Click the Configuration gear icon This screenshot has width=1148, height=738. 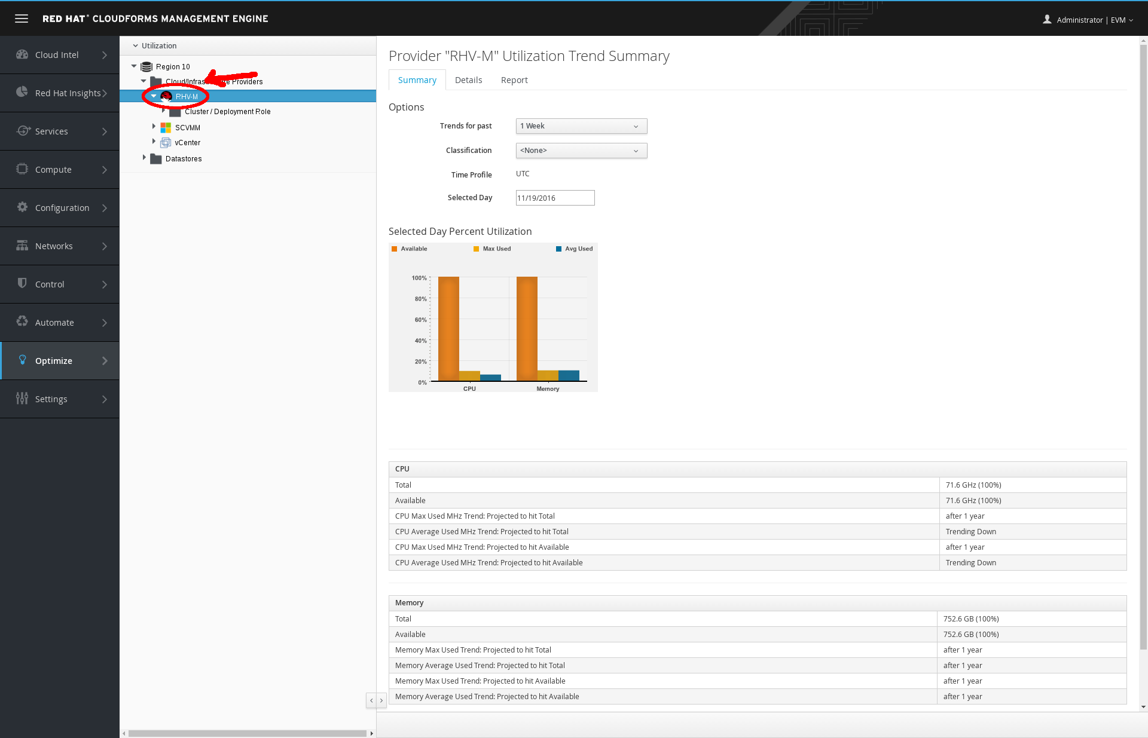coord(22,207)
